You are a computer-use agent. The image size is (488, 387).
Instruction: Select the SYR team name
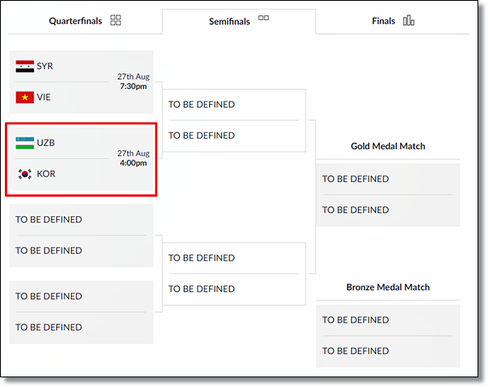click(45, 66)
